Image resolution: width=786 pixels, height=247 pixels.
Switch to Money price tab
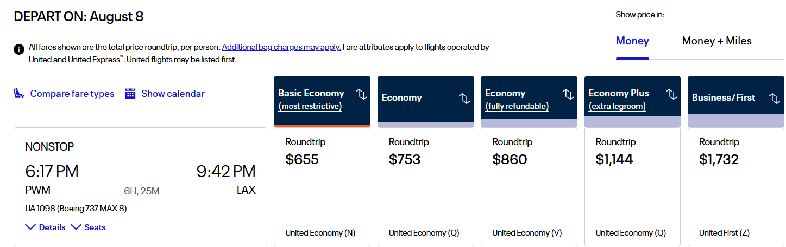click(x=632, y=41)
